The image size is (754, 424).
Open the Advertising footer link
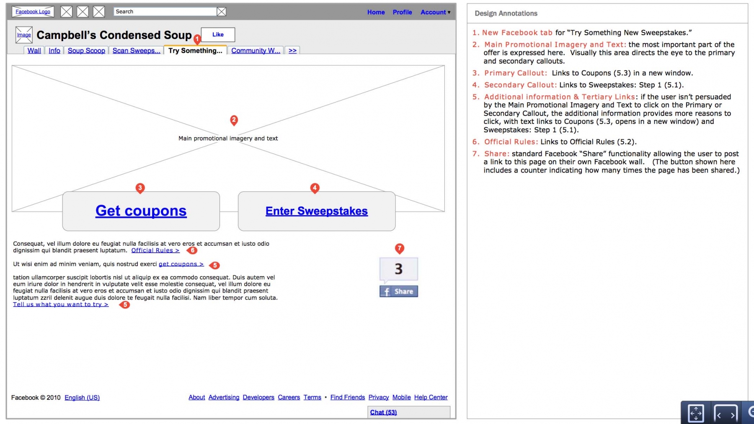[x=224, y=397]
